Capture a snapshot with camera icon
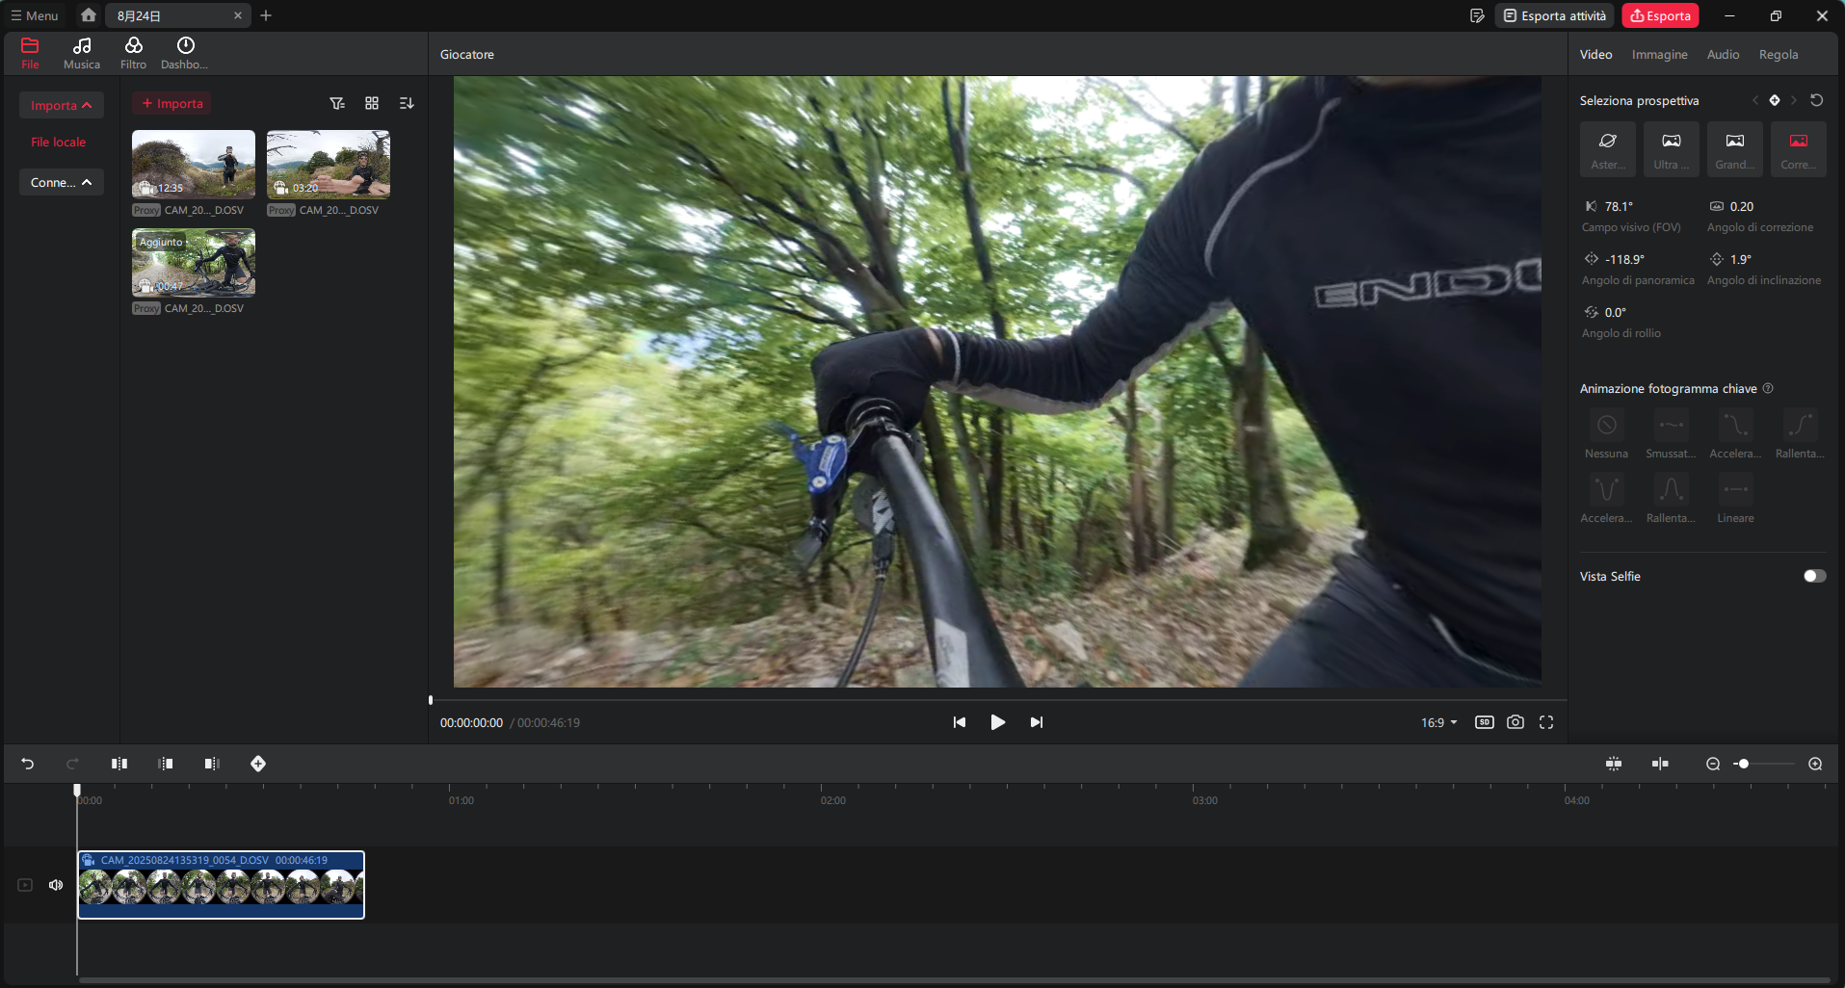Screen dimensions: 1845x988 coord(1516,722)
